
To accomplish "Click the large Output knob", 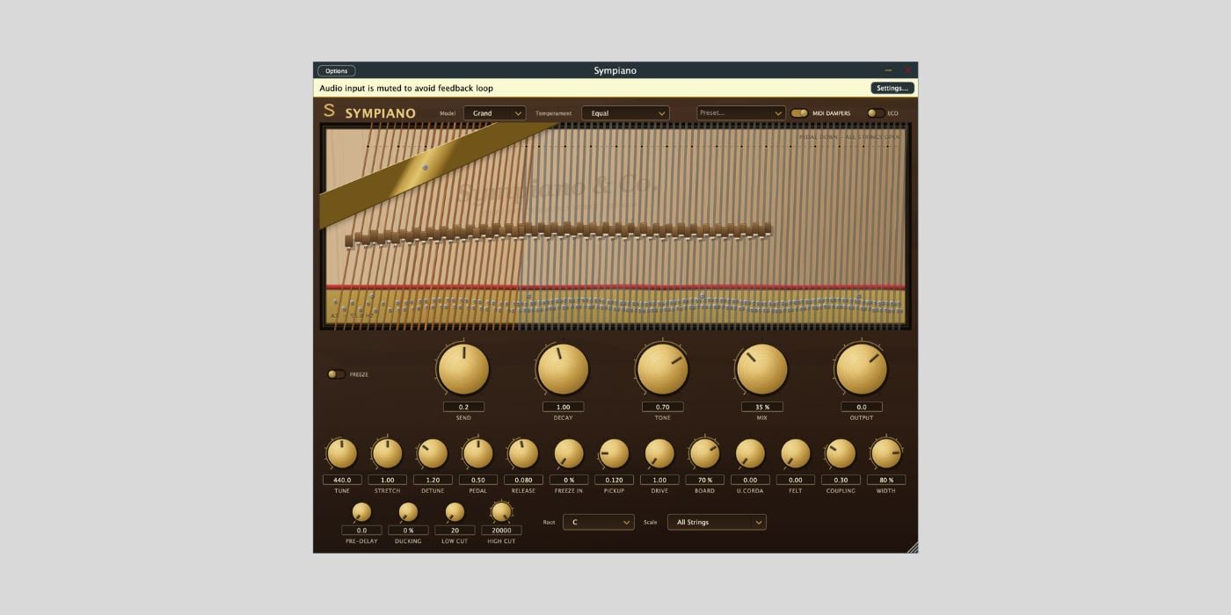I will [861, 369].
